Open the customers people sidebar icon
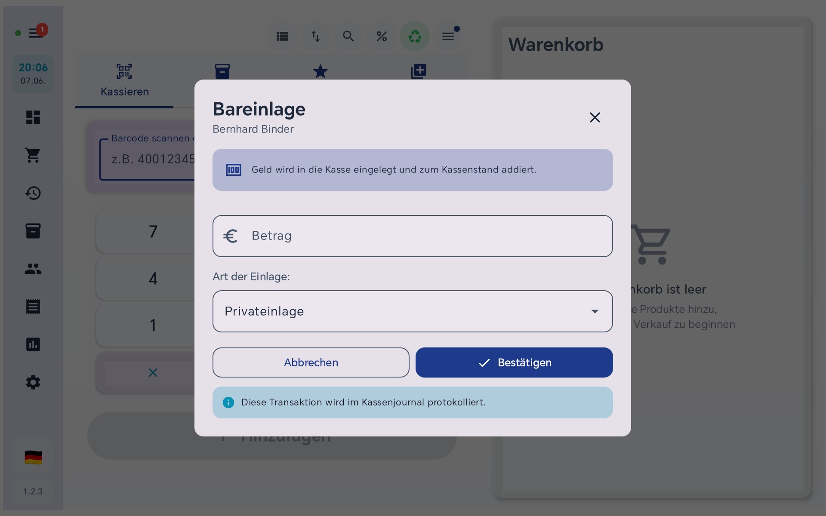826x516 pixels. coord(33,269)
